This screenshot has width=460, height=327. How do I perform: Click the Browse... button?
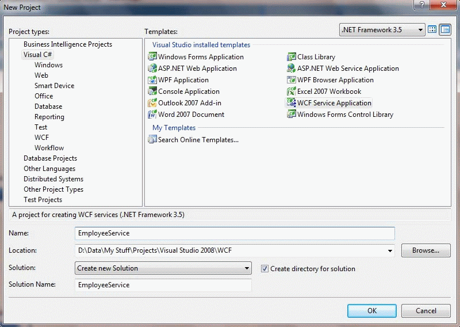(x=425, y=250)
